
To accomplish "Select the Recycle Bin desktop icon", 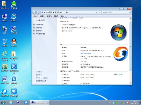I will click(5, 42).
